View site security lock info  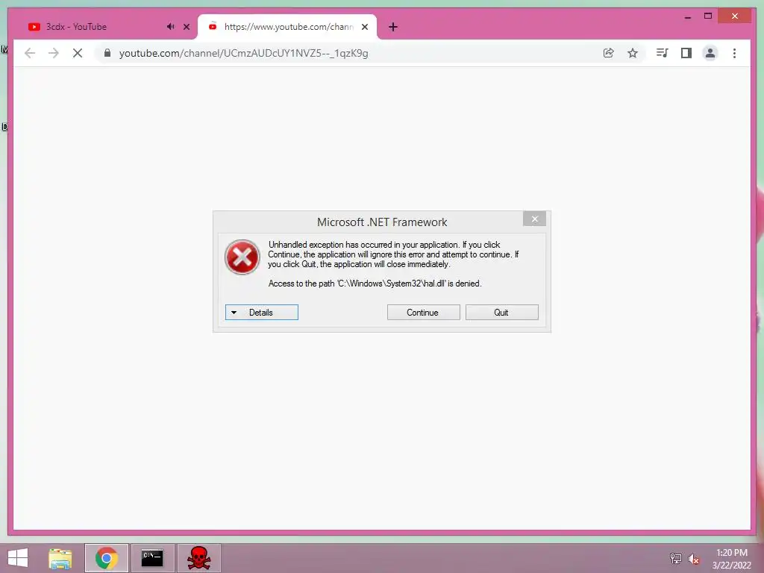pos(107,53)
